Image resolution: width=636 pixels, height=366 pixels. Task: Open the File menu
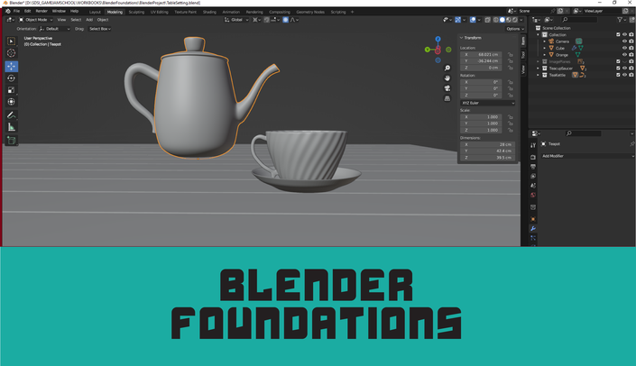point(16,12)
